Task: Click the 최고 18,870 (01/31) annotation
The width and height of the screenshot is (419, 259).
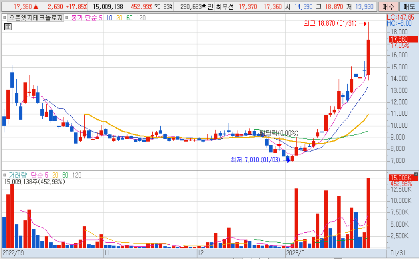Action: (330, 24)
